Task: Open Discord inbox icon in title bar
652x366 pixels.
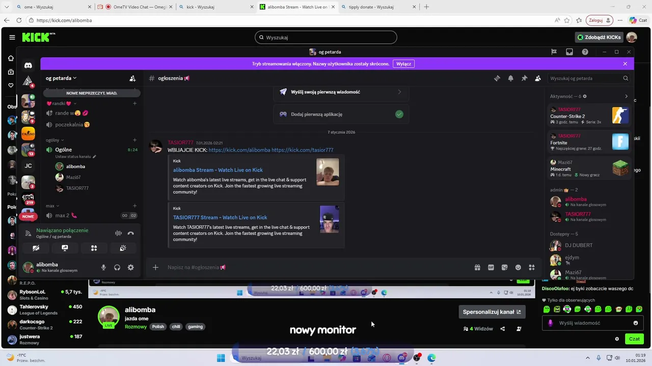Action: click(x=569, y=52)
